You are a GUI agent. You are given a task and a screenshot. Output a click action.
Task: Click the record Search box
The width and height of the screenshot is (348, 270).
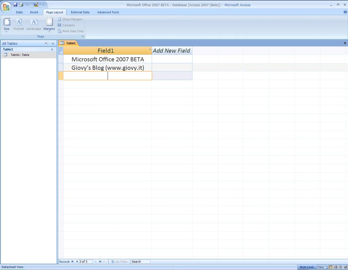pyautogui.click(x=141, y=262)
